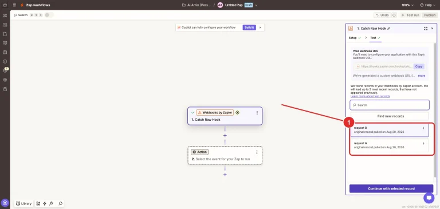Click the Undo button
The width and height of the screenshot is (440, 209).
click(x=383, y=15)
